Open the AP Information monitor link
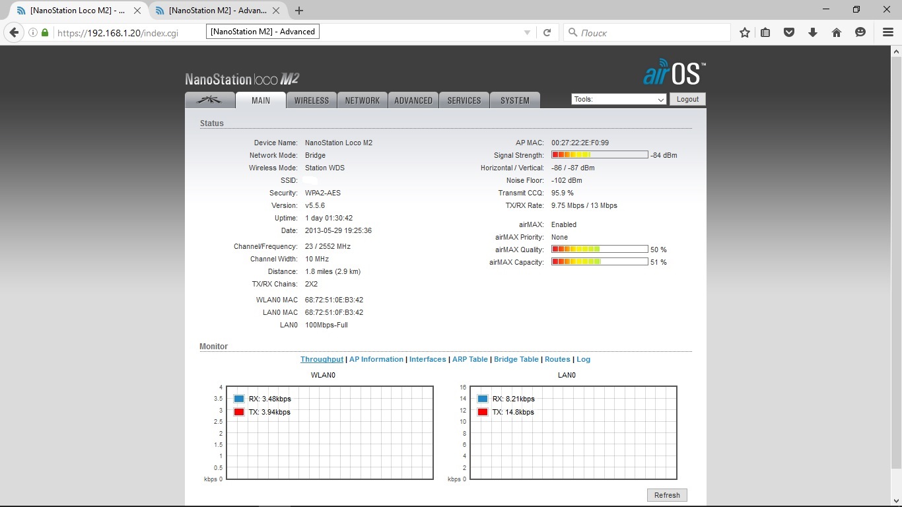The height and width of the screenshot is (507, 902). (x=376, y=359)
